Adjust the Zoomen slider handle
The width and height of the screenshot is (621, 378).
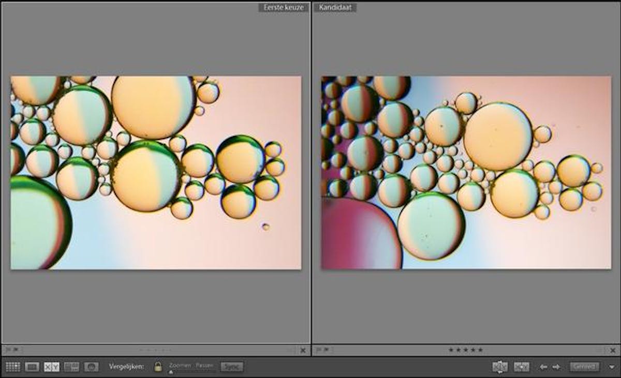point(171,371)
